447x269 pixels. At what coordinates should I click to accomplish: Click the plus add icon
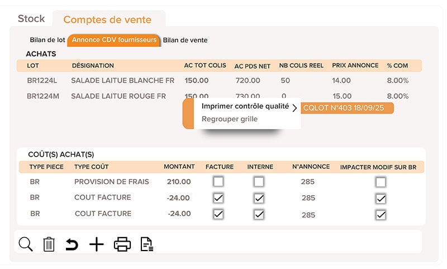pyautogui.click(x=97, y=244)
